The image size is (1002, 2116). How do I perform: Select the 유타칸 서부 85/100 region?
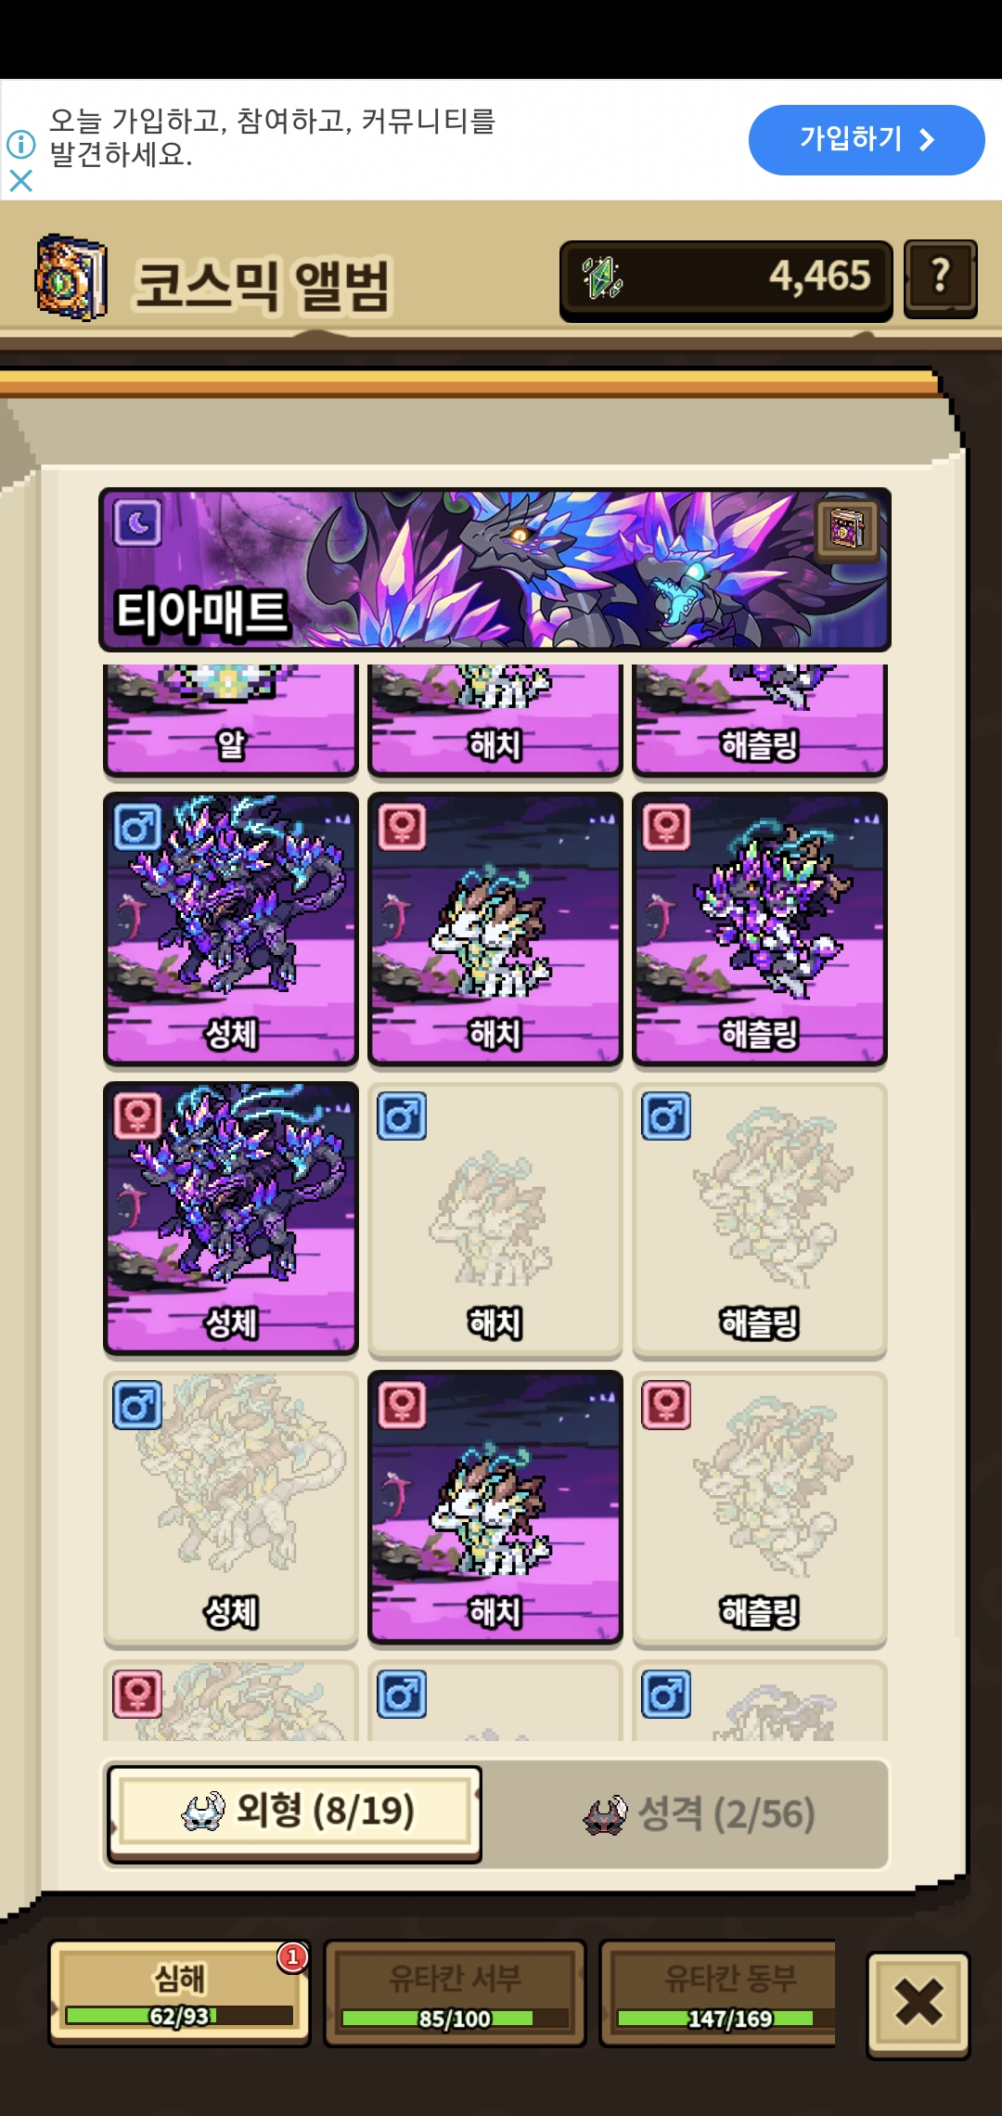point(455,1993)
